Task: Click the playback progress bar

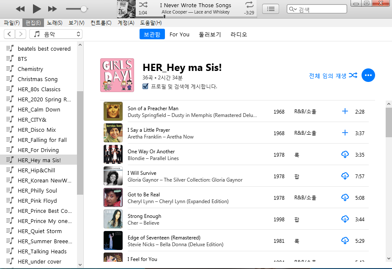Action: click(x=196, y=17)
